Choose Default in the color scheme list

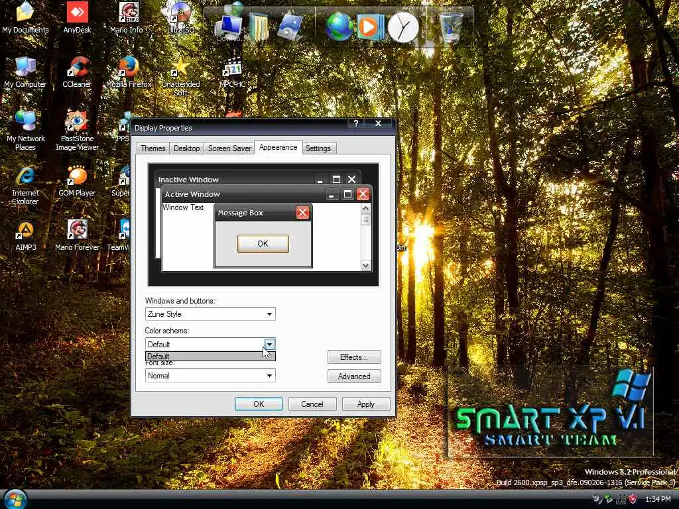(x=210, y=356)
